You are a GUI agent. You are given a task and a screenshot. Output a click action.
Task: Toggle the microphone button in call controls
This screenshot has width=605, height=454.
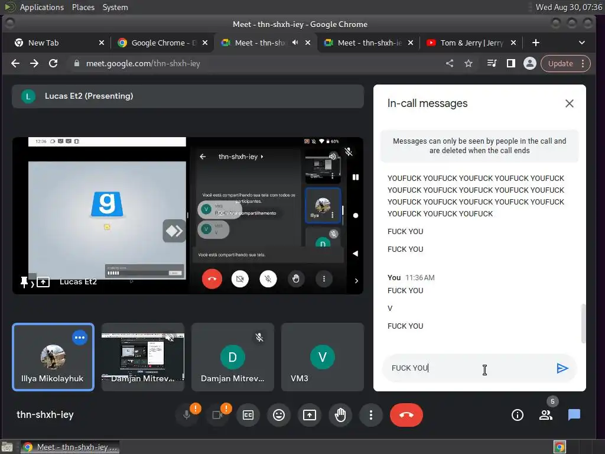click(187, 415)
